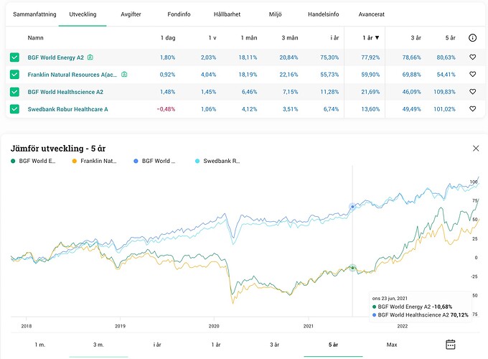Toggle light blue Swedbank R... legend series
488x359 pixels.
tap(217, 161)
